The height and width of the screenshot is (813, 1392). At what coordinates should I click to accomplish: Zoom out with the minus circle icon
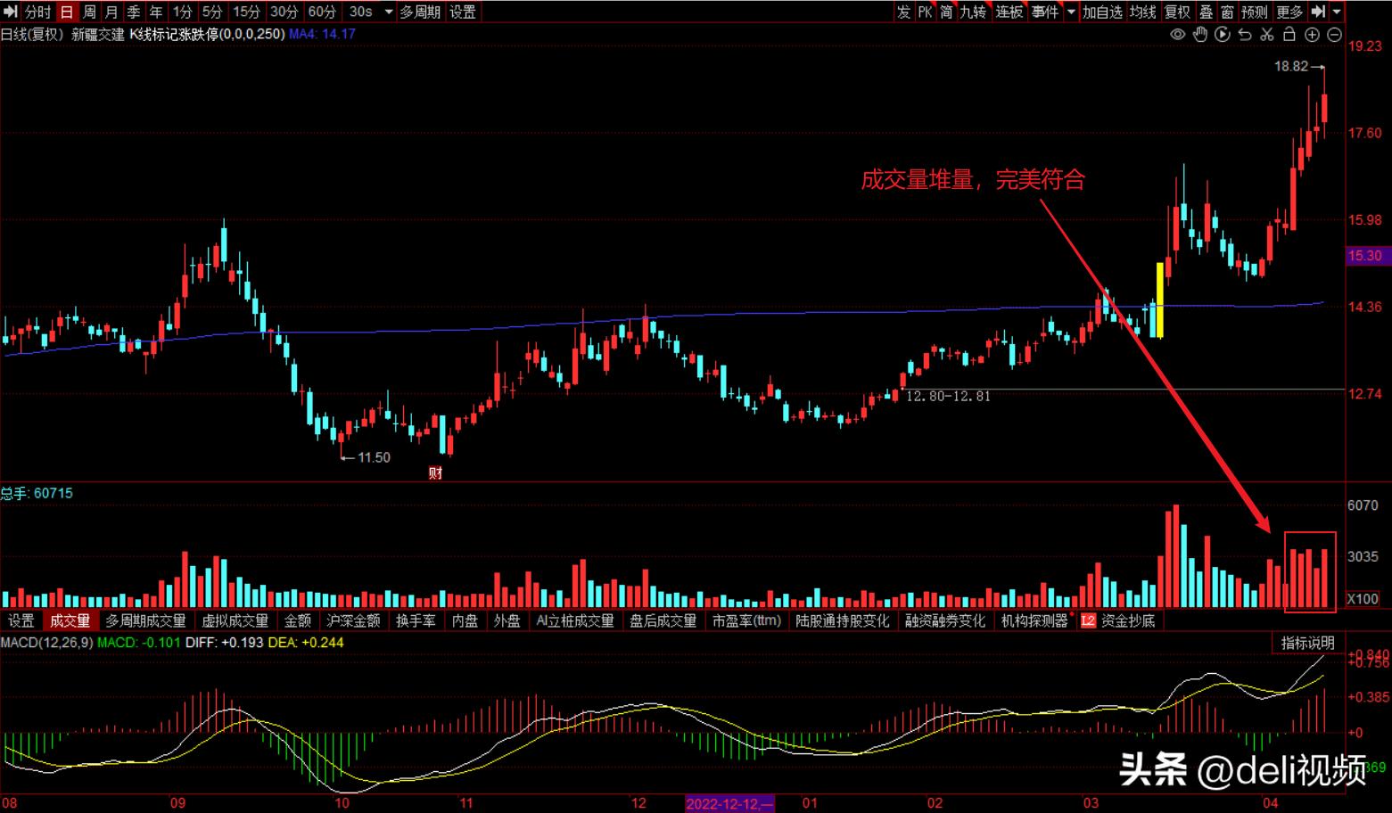click(x=1334, y=35)
